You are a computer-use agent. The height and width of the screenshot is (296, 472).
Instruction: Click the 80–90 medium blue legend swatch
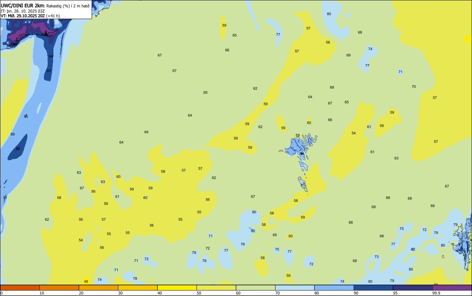334,288
